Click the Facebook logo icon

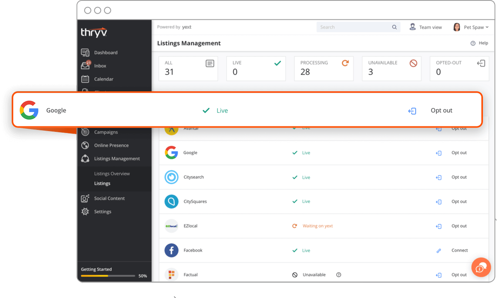click(171, 250)
